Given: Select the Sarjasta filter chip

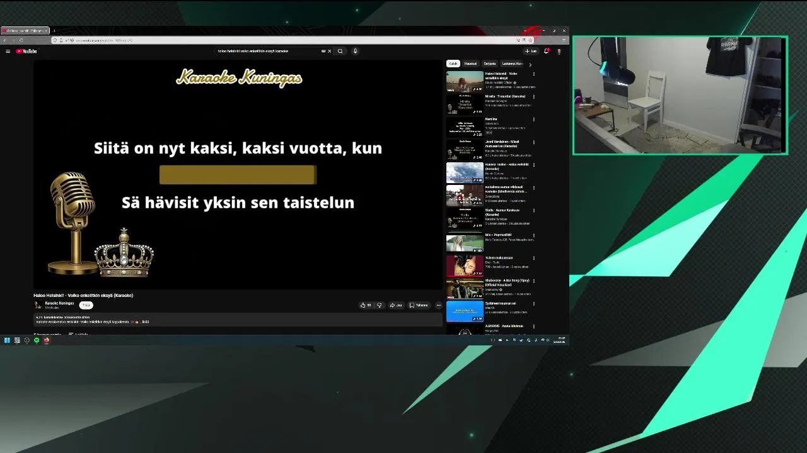Looking at the screenshot, I should pos(490,64).
